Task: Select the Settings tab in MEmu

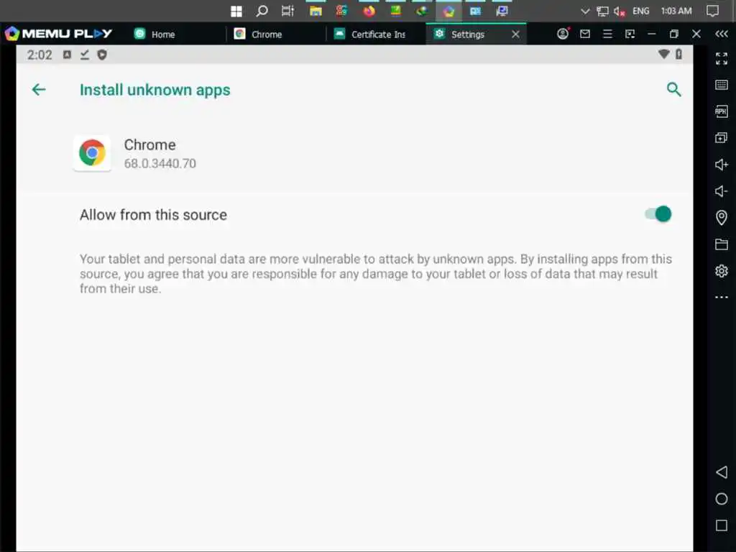Action: (467, 34)
